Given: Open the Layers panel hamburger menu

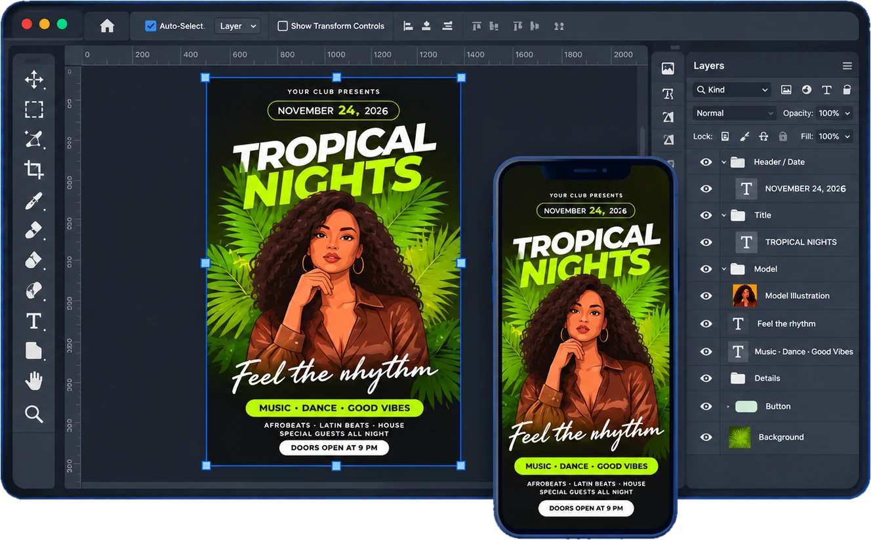Looking at the screenshot, I should coord(847,66).
